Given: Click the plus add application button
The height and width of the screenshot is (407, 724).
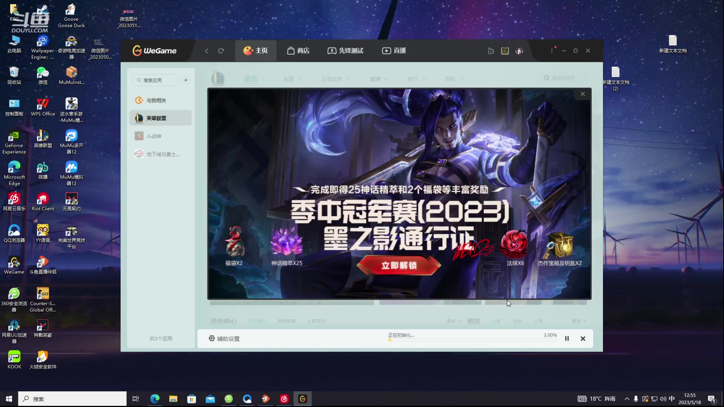Looking at the screenshot, I should point(186,80).
